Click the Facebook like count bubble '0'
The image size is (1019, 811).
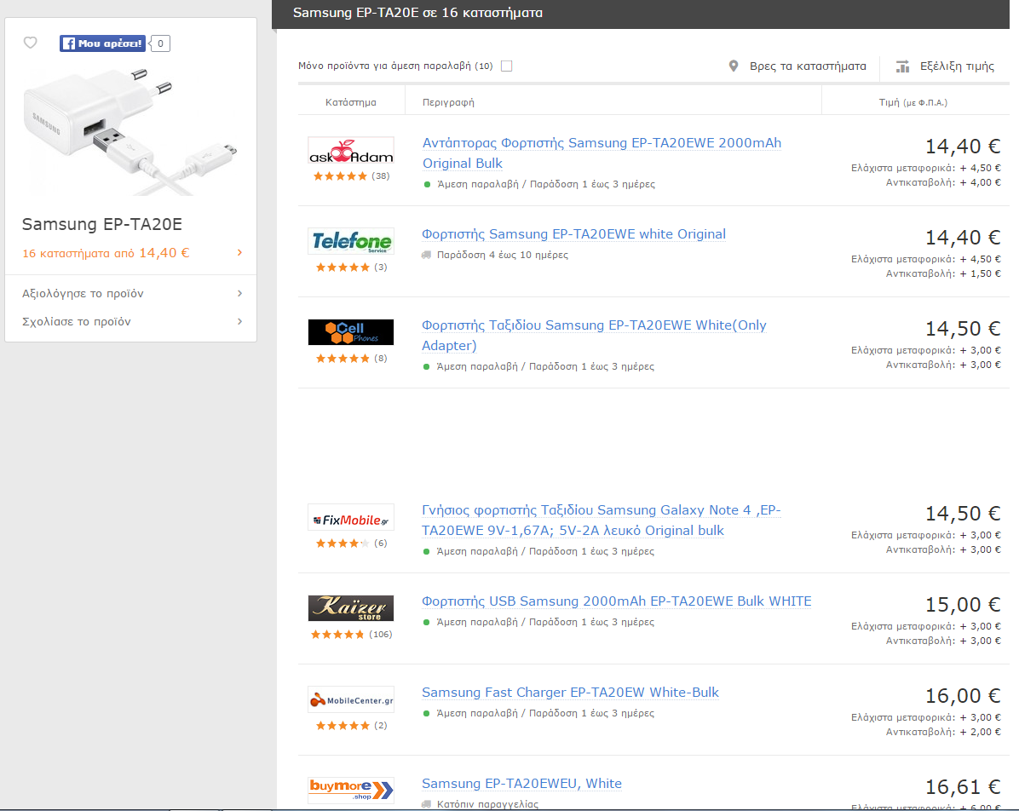(160, 43)
